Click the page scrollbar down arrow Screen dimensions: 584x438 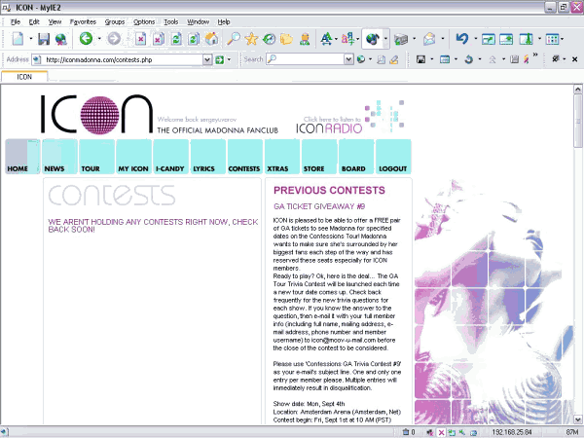click(577, 419)
